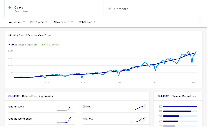Click the Compare button to add term
208x130 pixels.
pyautogui.click(x=121, y=9)
